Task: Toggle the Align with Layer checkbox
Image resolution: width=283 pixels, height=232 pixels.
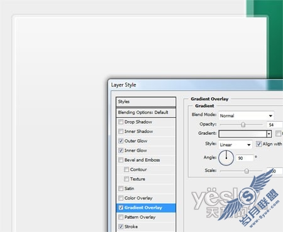Action: pos(258,144)
